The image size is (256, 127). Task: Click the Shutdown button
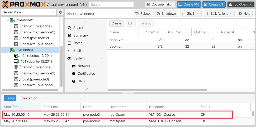[167, 14]
